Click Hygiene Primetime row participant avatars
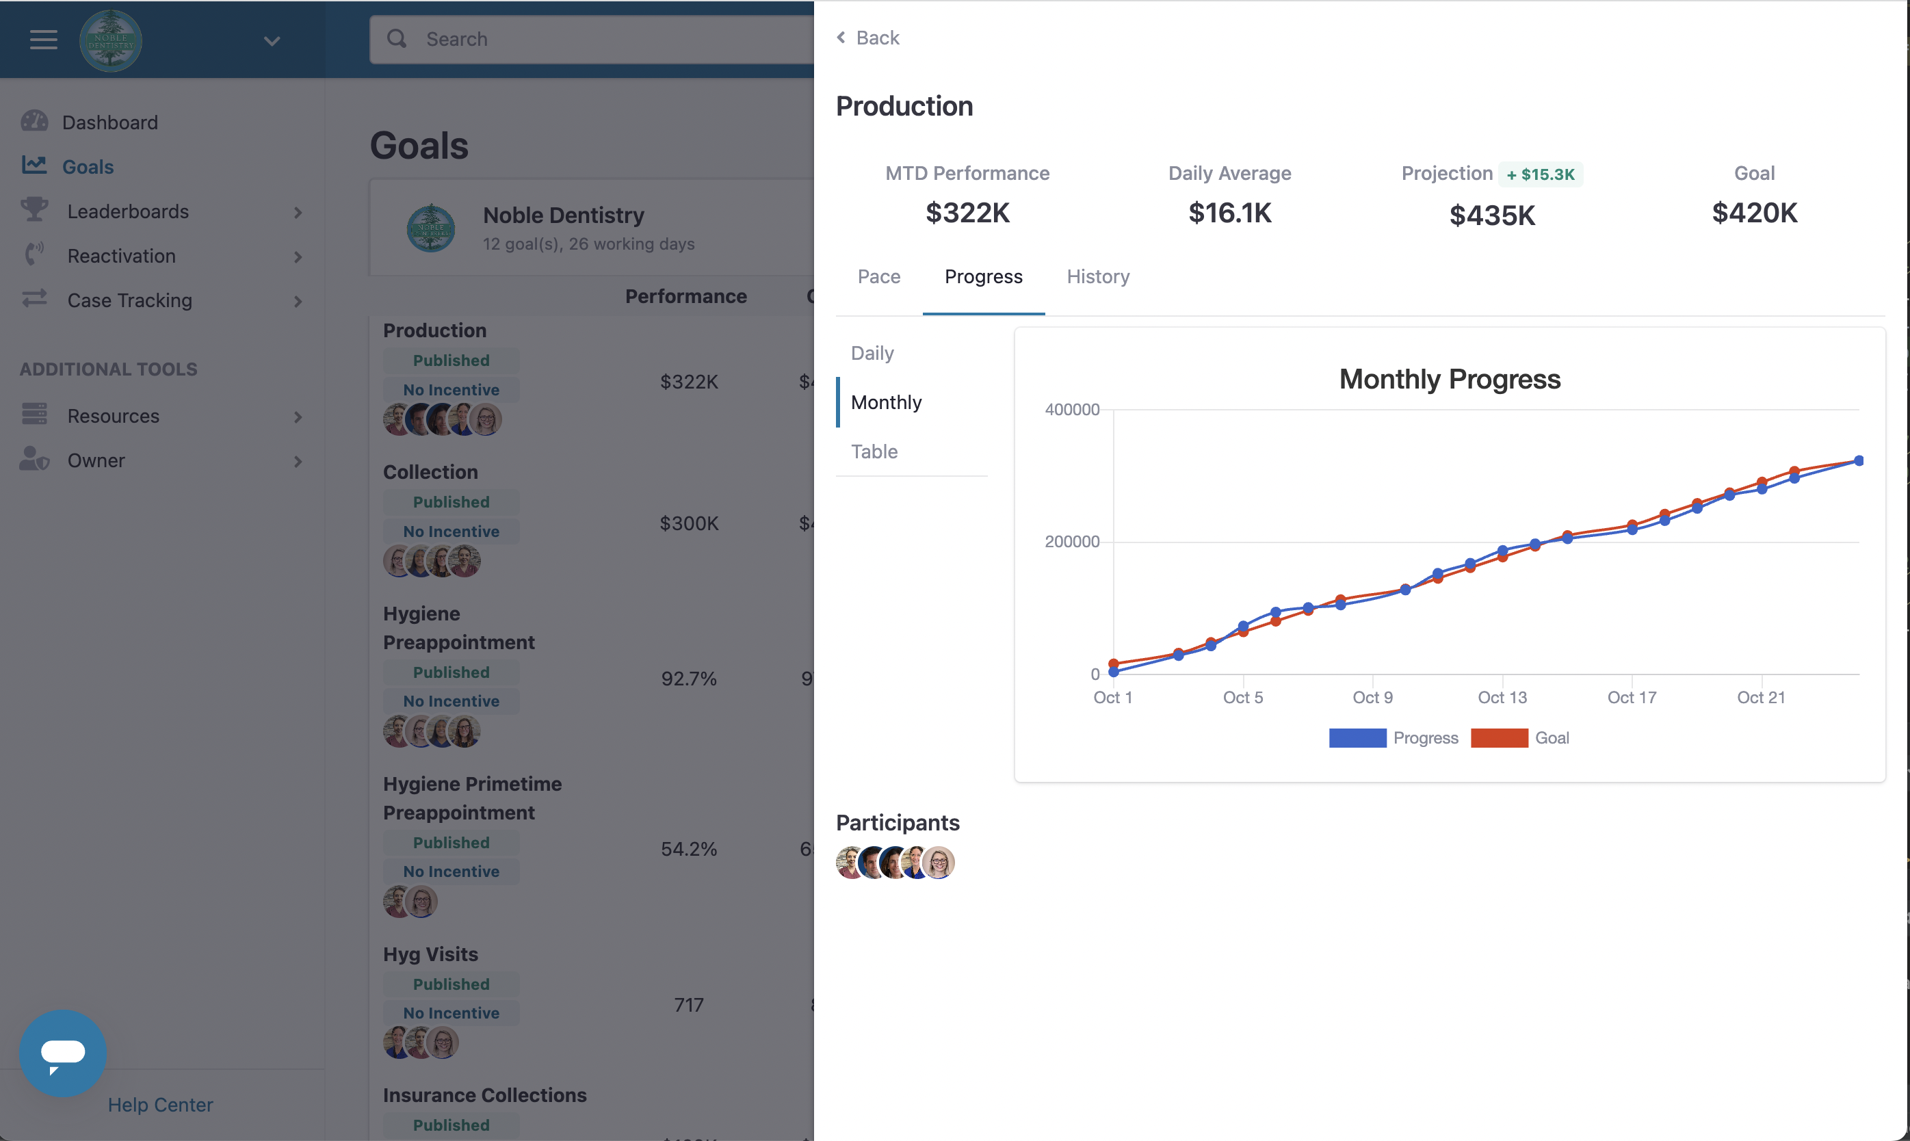Screen dimensions: 1910x1141 [x=410, y=901]
